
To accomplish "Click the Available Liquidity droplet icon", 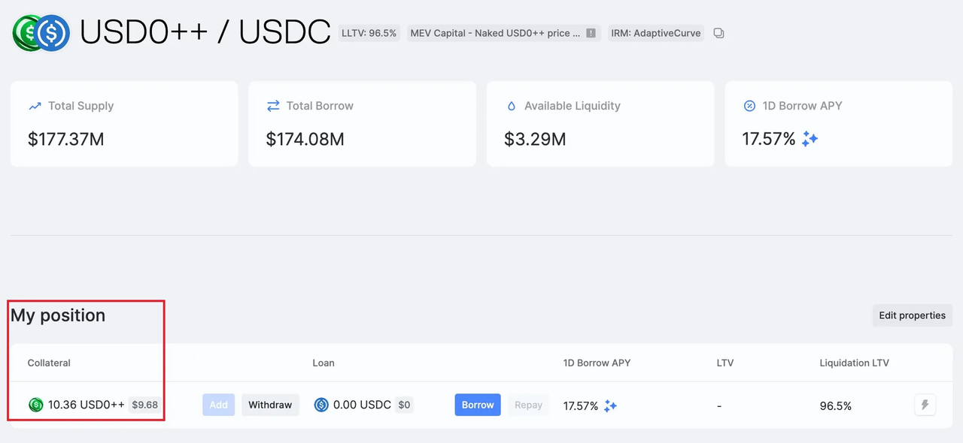I will pos(512,106).
